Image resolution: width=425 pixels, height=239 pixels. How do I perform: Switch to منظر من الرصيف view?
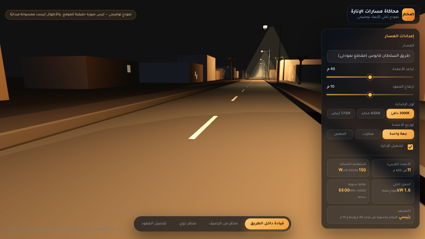[223, 224]
